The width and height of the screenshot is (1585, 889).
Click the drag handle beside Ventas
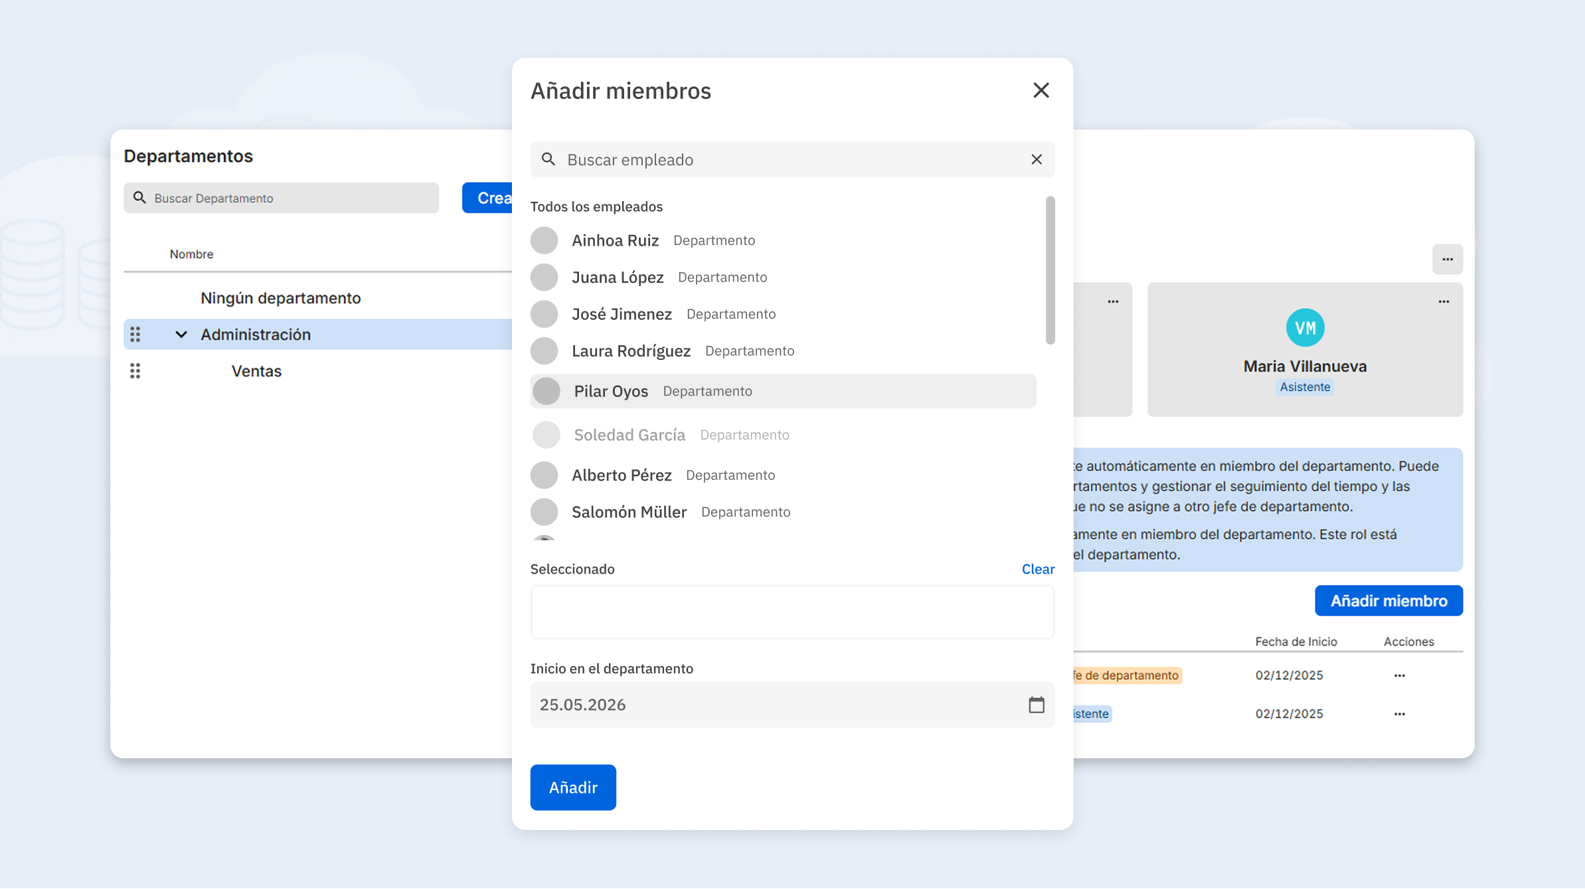pyautogui.click(x=135, y=371)
